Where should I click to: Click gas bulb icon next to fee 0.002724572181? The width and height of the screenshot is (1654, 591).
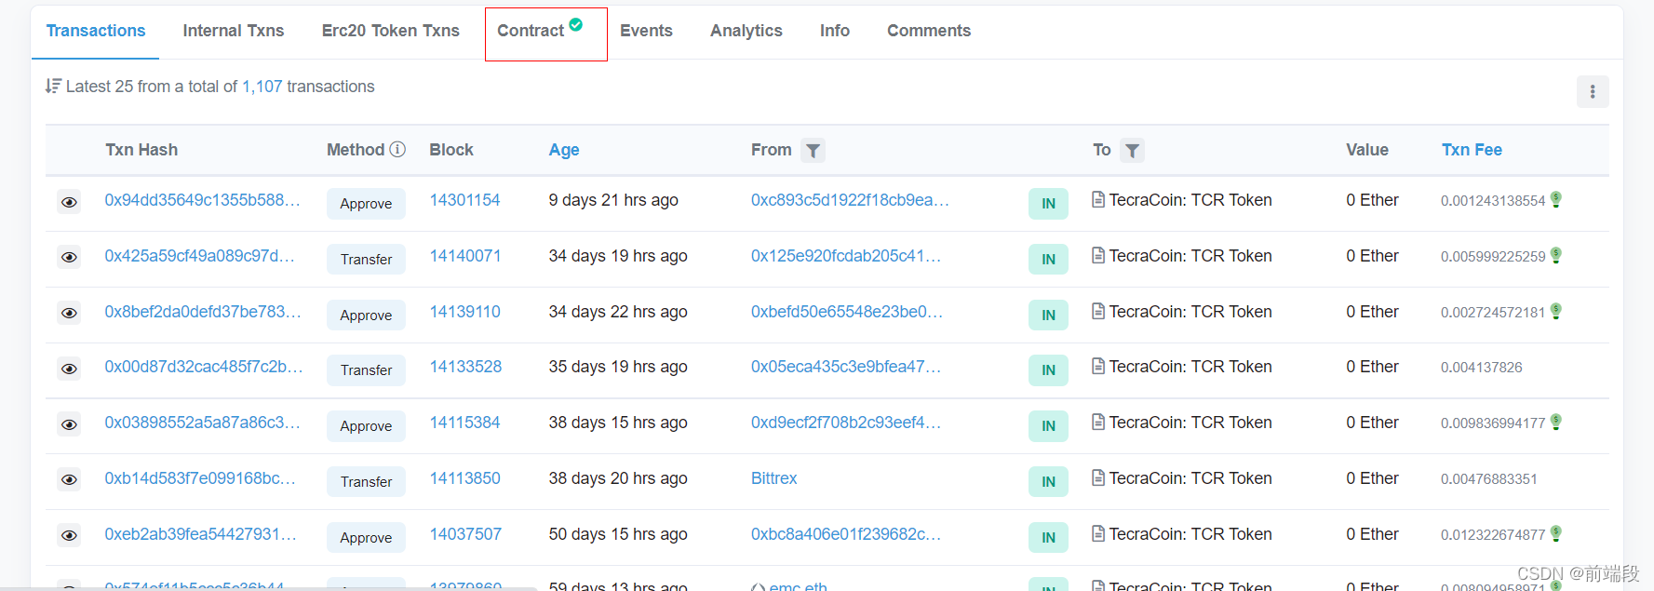click(x=1556, y=311)
